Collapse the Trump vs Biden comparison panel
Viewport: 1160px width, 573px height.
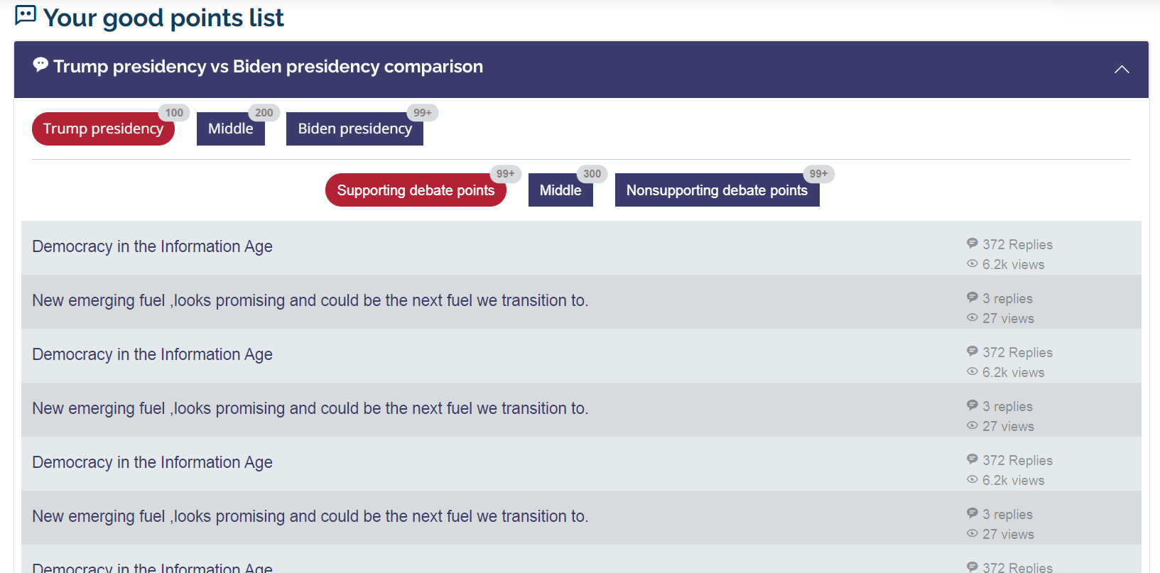tap(1122, 69)
